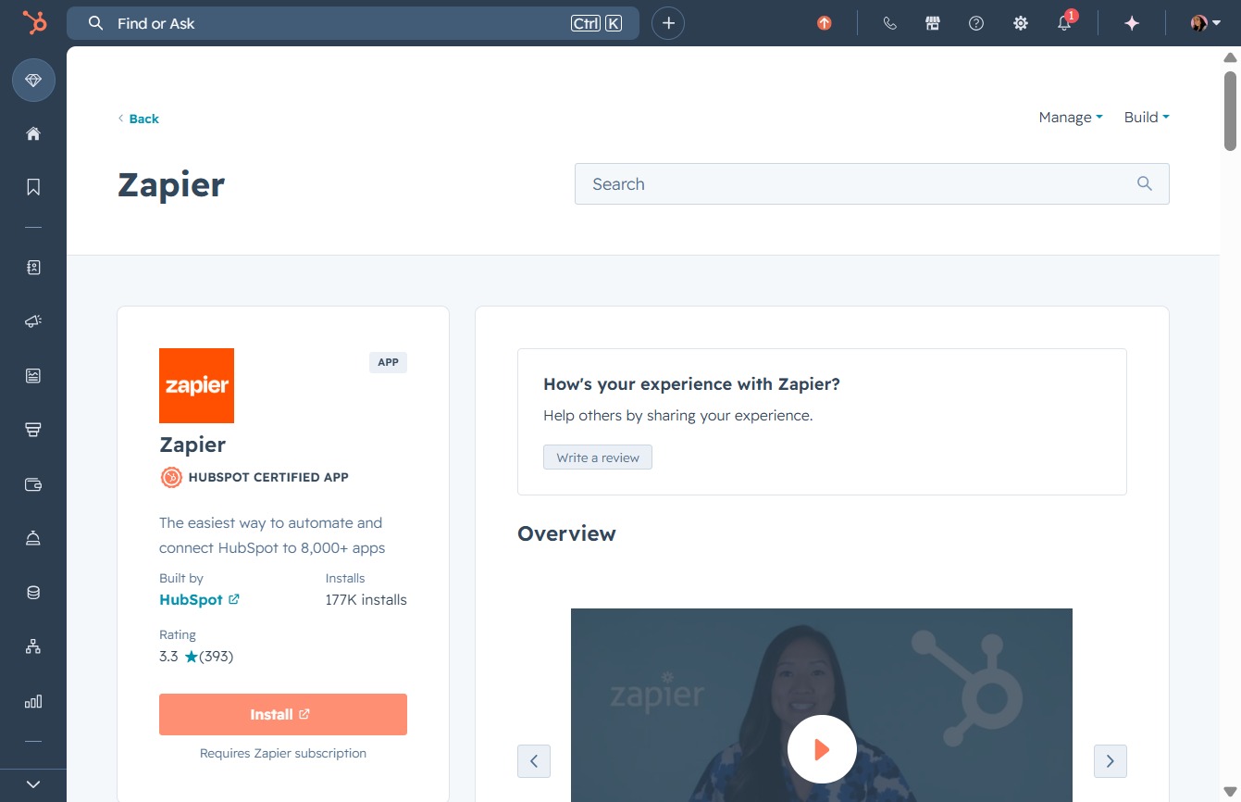Open the Manage dropdown menu
1241x802 pixels.
pos(1071,118)
